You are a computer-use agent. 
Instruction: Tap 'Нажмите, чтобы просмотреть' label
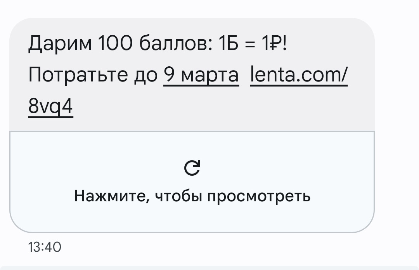(x=192, y=196)
